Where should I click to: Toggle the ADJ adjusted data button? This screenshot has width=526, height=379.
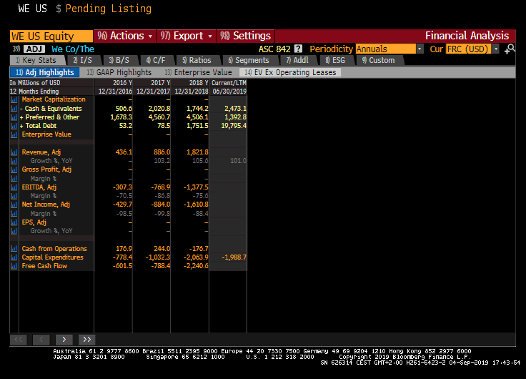[x=34, y=49]
